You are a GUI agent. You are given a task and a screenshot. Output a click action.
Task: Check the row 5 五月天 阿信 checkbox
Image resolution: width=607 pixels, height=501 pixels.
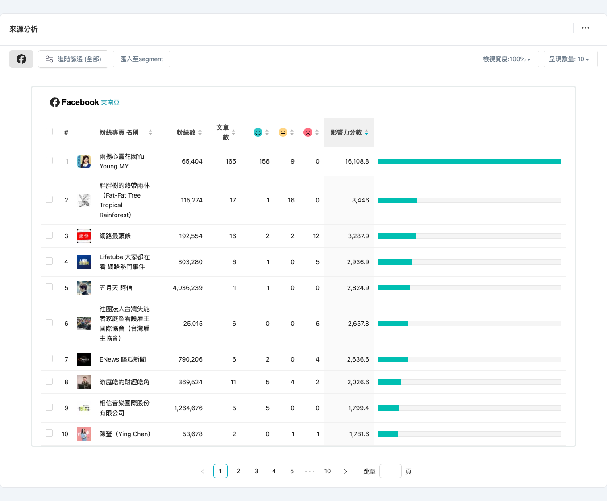point(49,287)
